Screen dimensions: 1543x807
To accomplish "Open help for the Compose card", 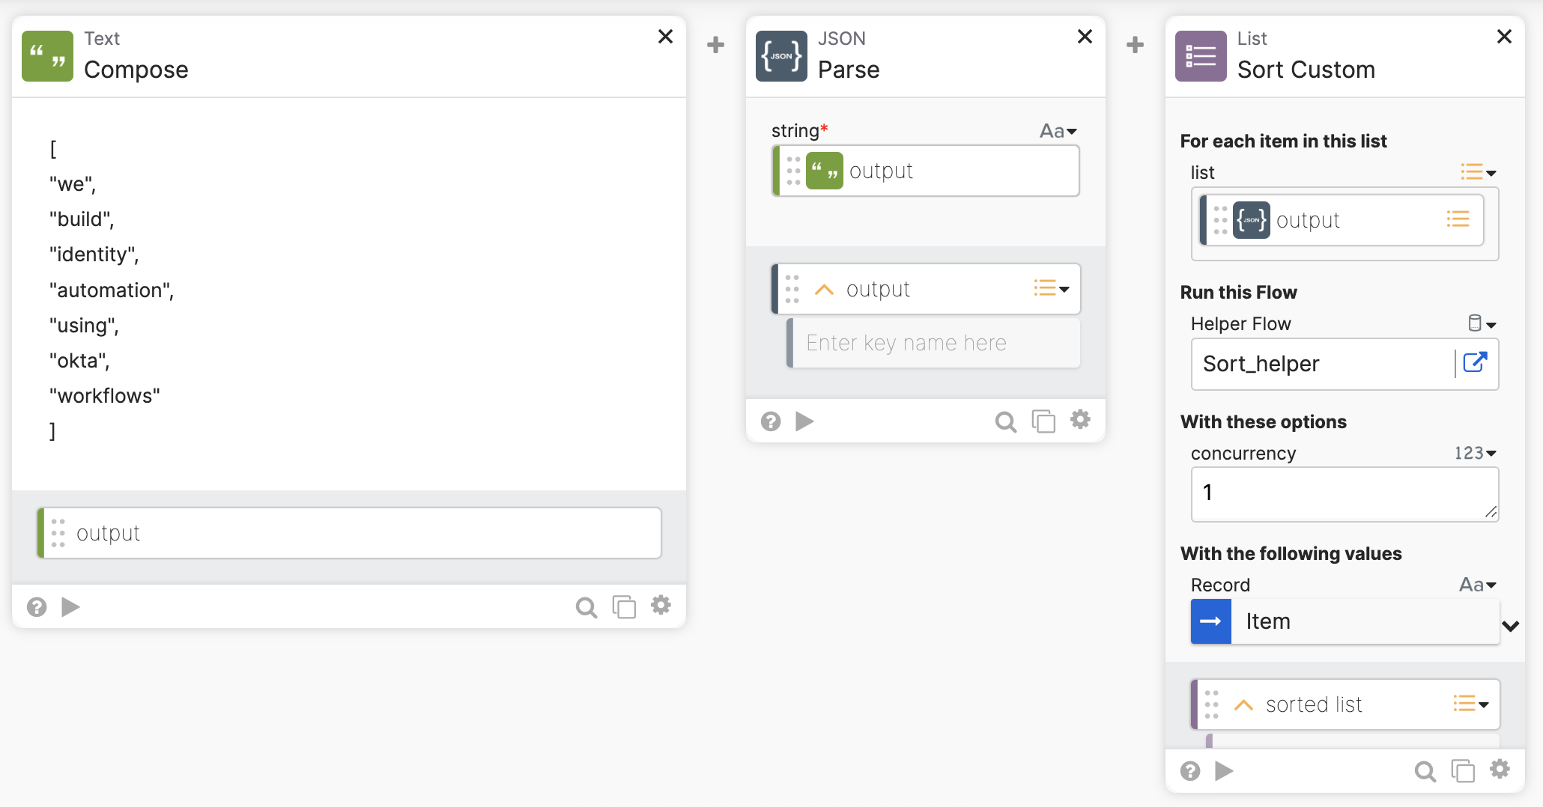I will [x=37, y=606].
